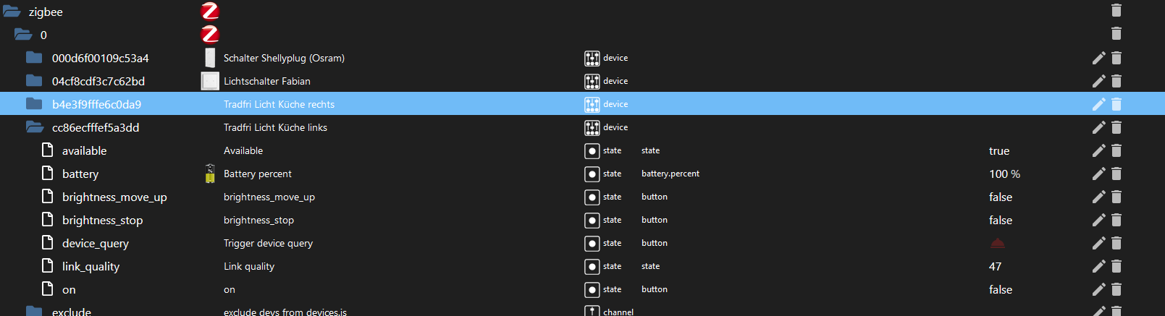Click the Battery percent icon
Image resolution: width=1165 pixels, height=316 pixels.
pos(210,174)
